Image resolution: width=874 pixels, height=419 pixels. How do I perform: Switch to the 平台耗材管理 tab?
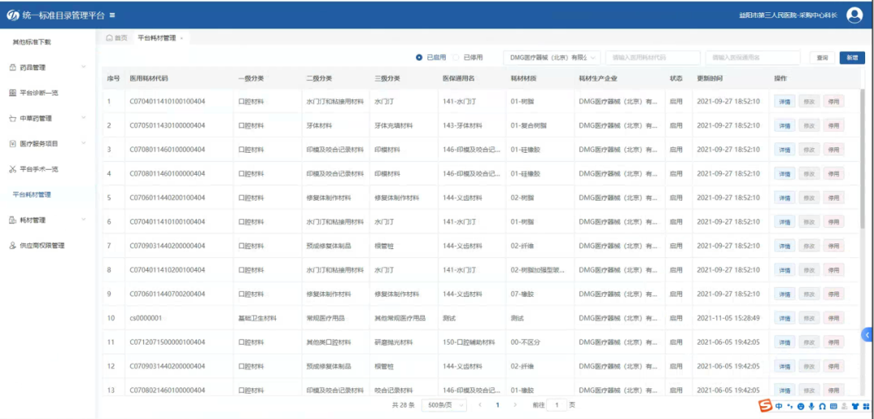[157, 38]
